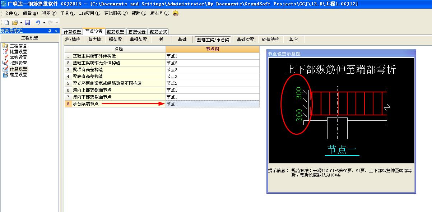
Task: Open the 在线服务(S) menu
Action: 116,13
